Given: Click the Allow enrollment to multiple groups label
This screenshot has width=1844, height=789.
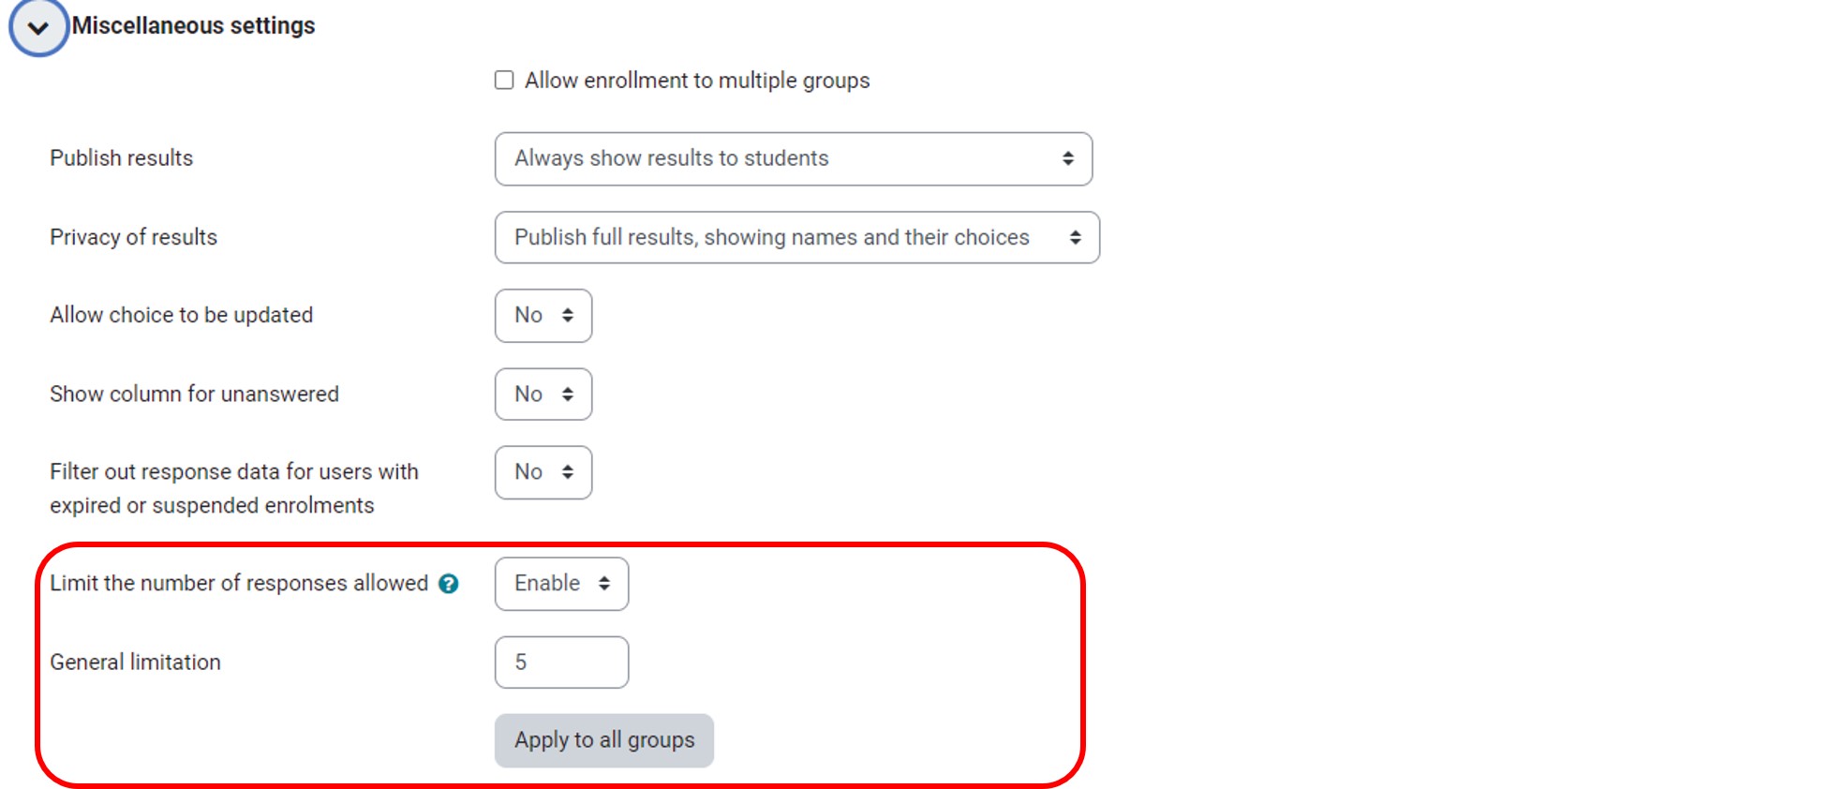Looking at the screenshot, I should (x=696, y=81).
